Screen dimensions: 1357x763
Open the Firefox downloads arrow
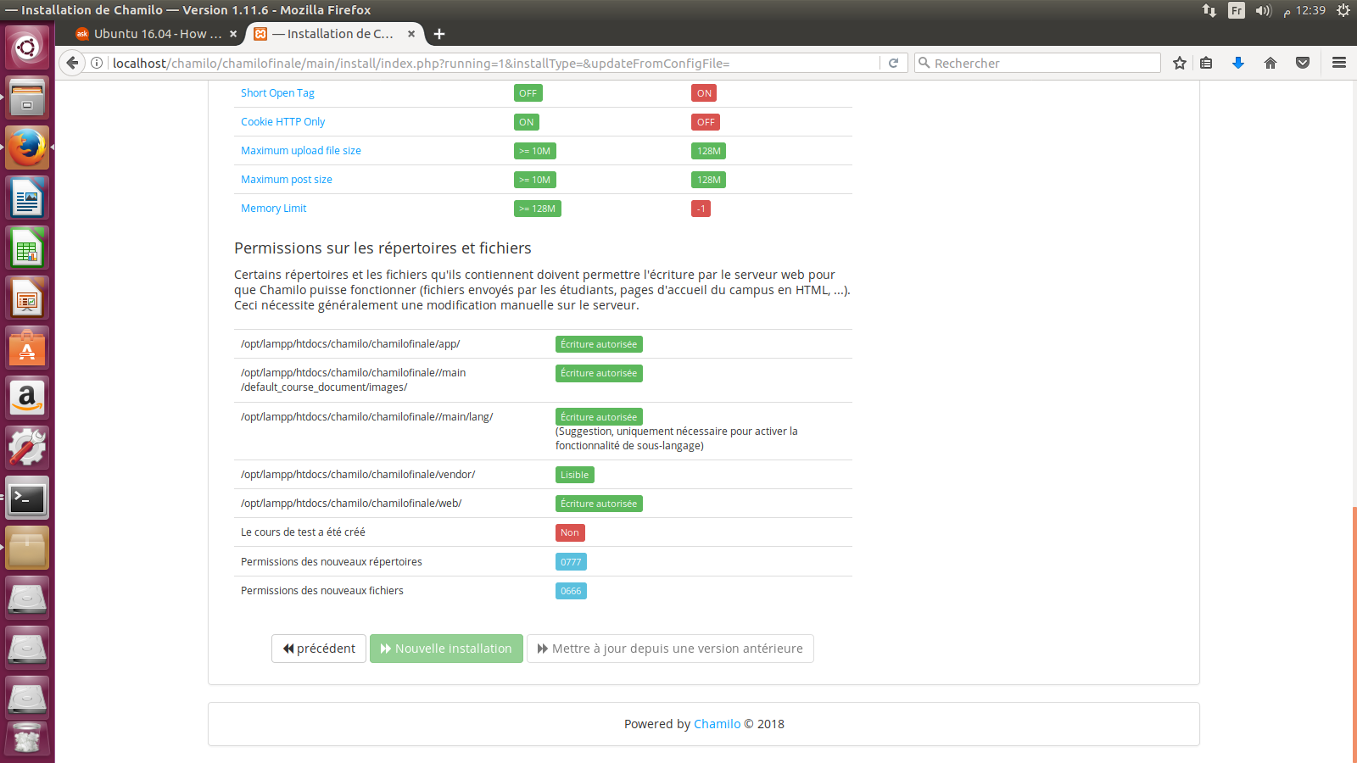click(x=1238, y=63)
